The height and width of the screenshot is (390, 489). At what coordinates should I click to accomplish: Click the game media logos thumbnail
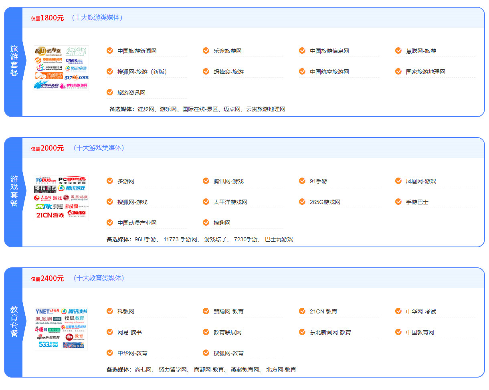[x=61, y=198]
